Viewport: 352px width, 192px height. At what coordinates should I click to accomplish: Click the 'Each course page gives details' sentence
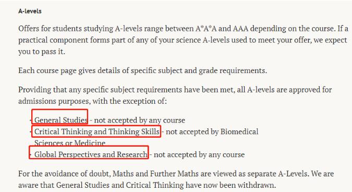coord(142,70)
